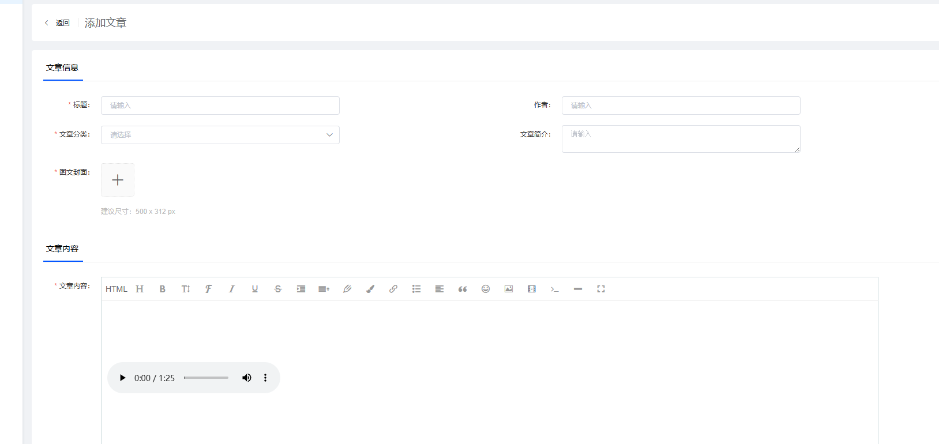Open the heading style tool
939x444 pixels.
coord(140,289)
